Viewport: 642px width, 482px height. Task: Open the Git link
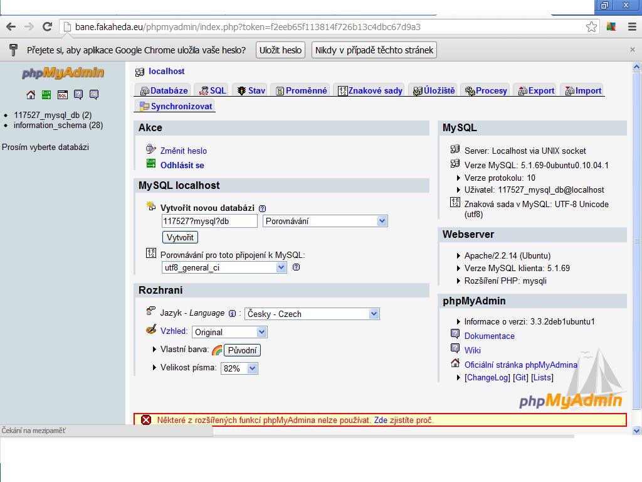[520, 377]
